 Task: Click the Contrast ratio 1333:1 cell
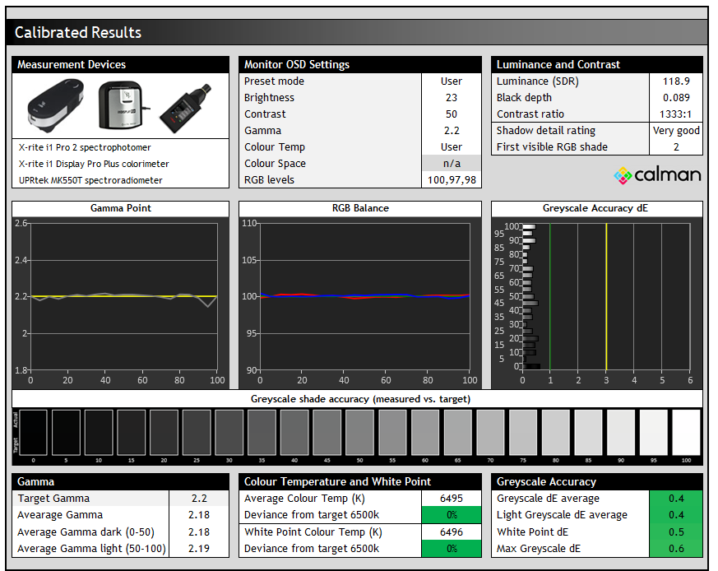click(x=675, y=114)
